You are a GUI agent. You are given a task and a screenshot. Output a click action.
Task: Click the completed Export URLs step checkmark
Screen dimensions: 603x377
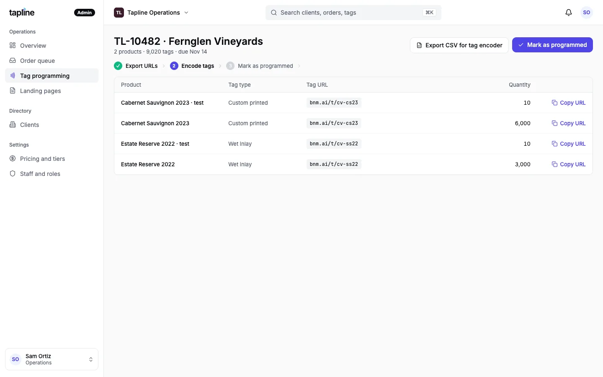[118, 66]
